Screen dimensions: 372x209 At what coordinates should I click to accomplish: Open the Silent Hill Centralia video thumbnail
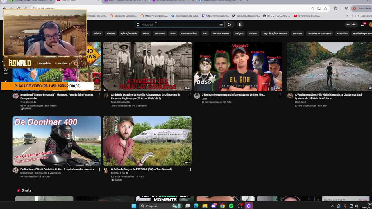pos(329,66)
